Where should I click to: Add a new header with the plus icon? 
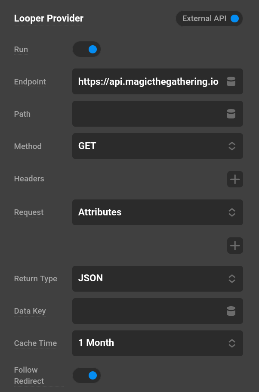(235, 179)
